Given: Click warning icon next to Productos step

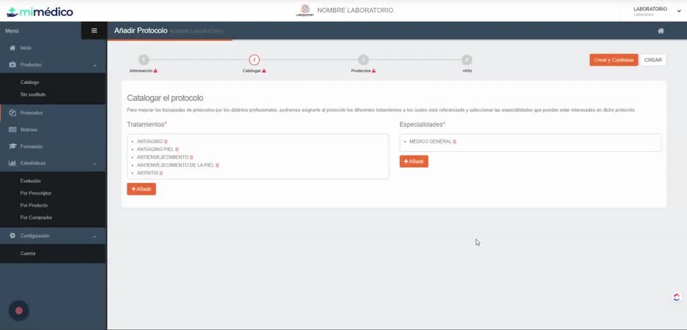Looking at the screenshot, I should click(x=373, y=70).
